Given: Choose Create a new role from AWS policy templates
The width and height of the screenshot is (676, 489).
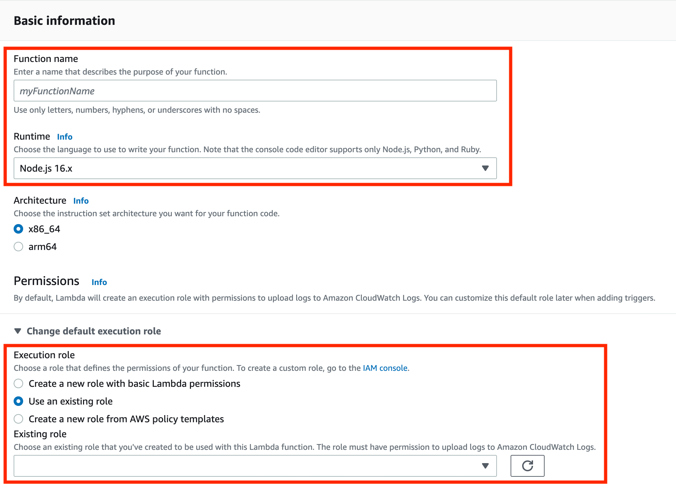Looking at the screenshot, I should 18,419.
